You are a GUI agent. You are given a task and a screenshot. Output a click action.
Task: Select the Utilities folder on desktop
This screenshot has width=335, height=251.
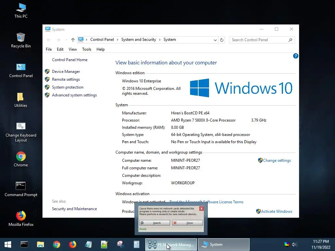(x=21, y=100)
